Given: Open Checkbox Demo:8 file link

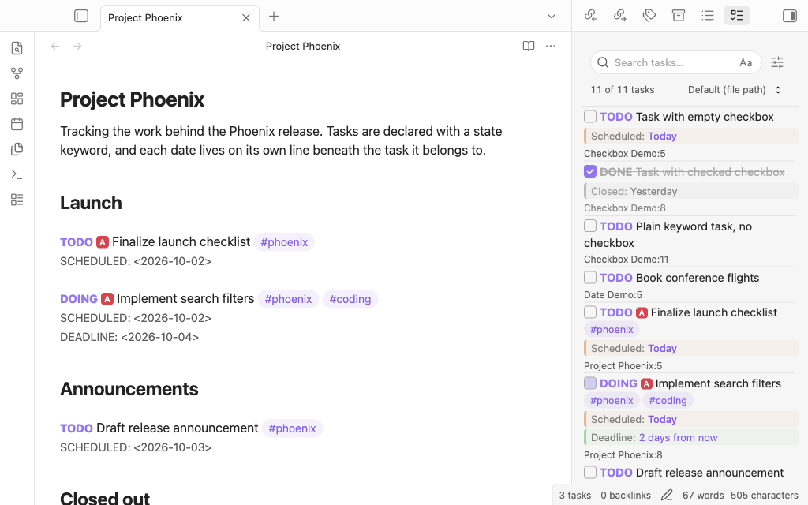Looking at the screenshot, I should pyautogui.click(x=625, y=208).
